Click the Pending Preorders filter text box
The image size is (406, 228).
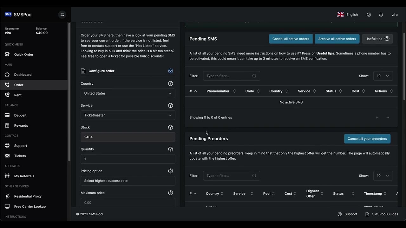pos(232,176)
